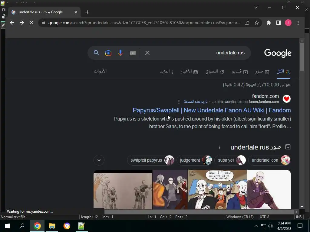This screenshot has width=310, height=232.
Task: Open the Windows notification center
Action: point(300,226)
